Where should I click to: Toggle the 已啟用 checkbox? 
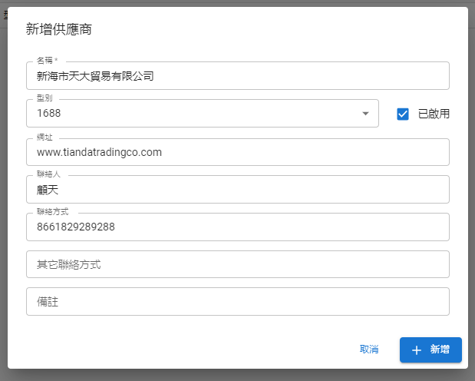point(403,114)
